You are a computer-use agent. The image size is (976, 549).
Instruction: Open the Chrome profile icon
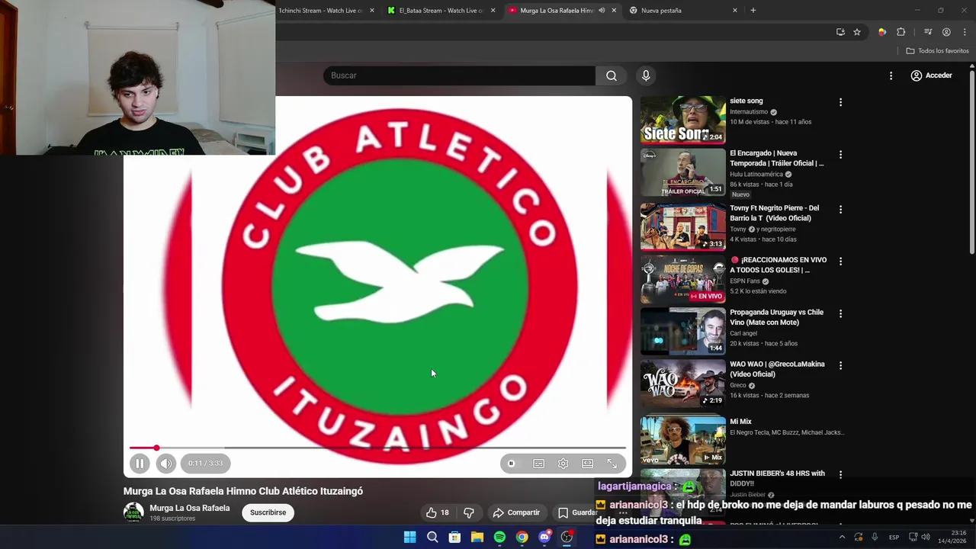(946, 32)
